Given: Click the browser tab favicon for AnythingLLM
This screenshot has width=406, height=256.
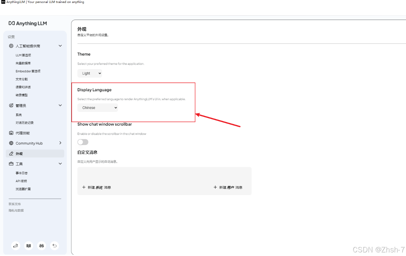Looking at the screenshot, I should tap(3, 2).
